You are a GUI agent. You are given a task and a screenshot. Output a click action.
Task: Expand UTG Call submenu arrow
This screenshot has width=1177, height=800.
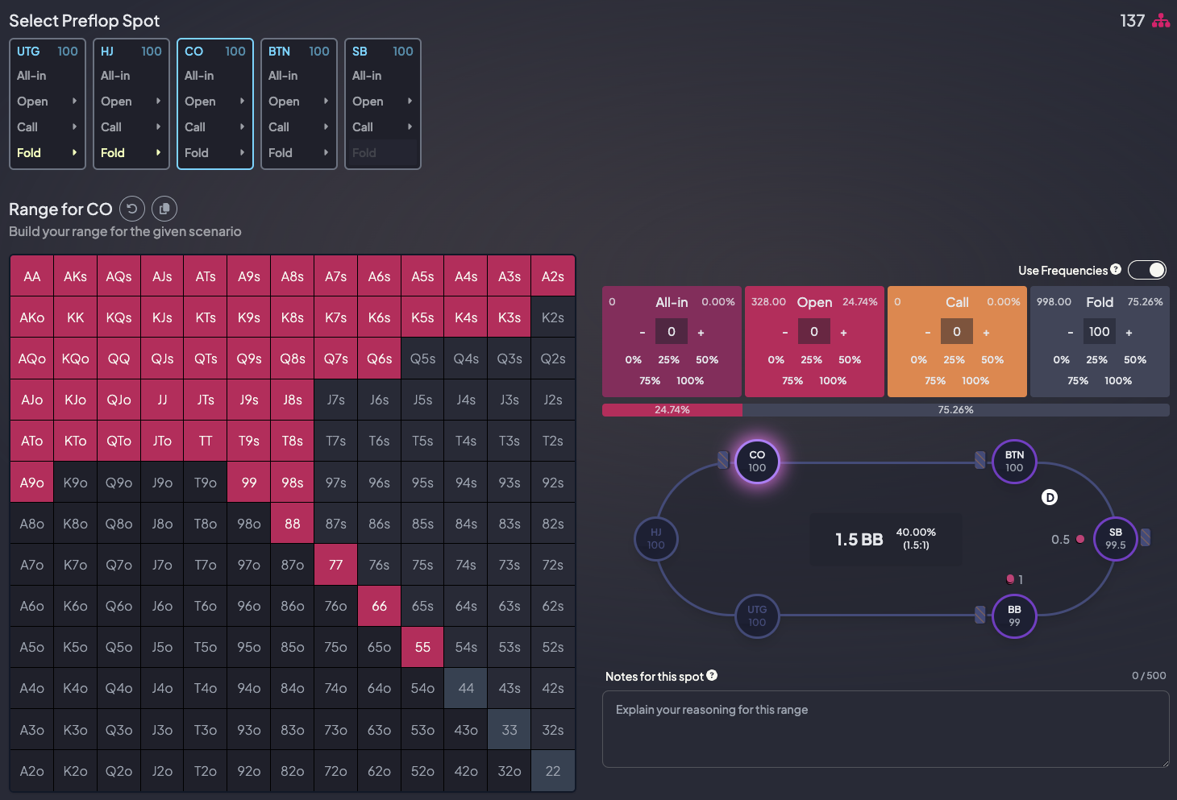click(x=74, y=126)
